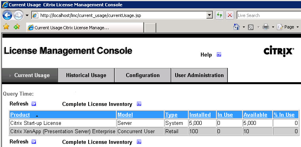Click the top Complete License Inventory icon

(x=139, y=104)
